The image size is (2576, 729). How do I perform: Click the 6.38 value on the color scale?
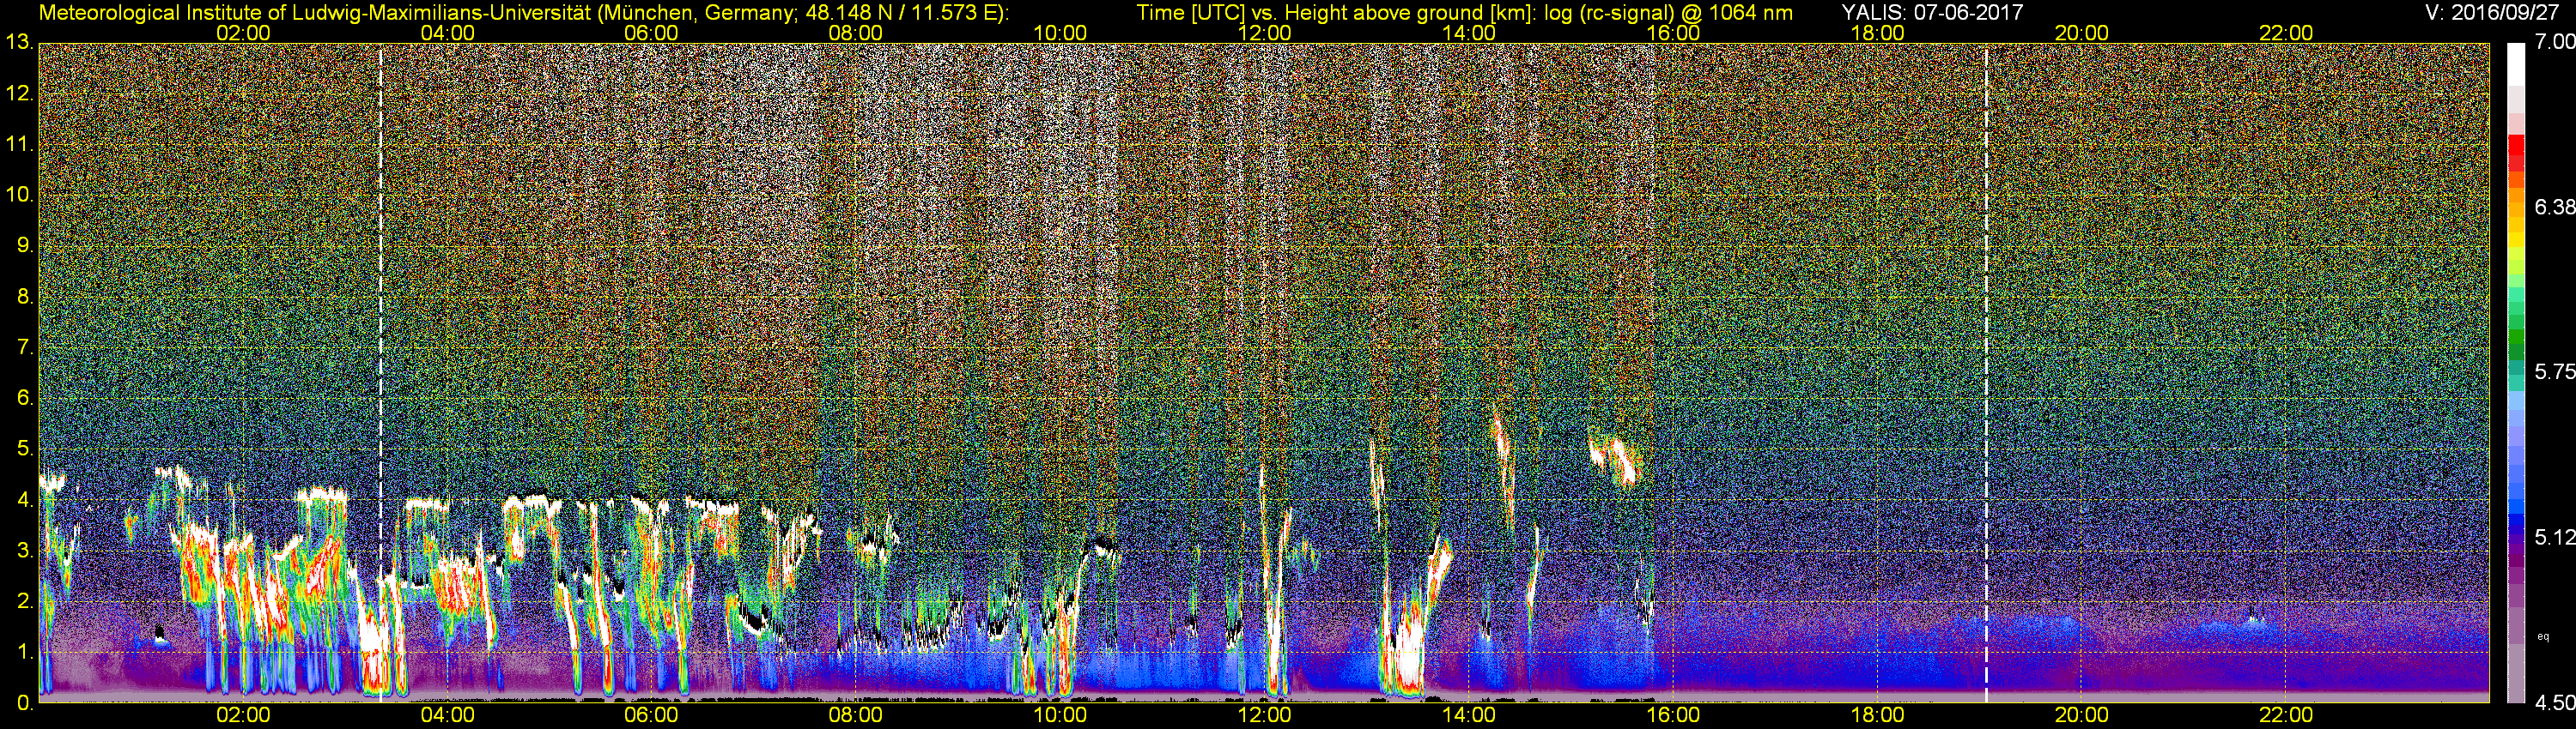click(2556, 207)
